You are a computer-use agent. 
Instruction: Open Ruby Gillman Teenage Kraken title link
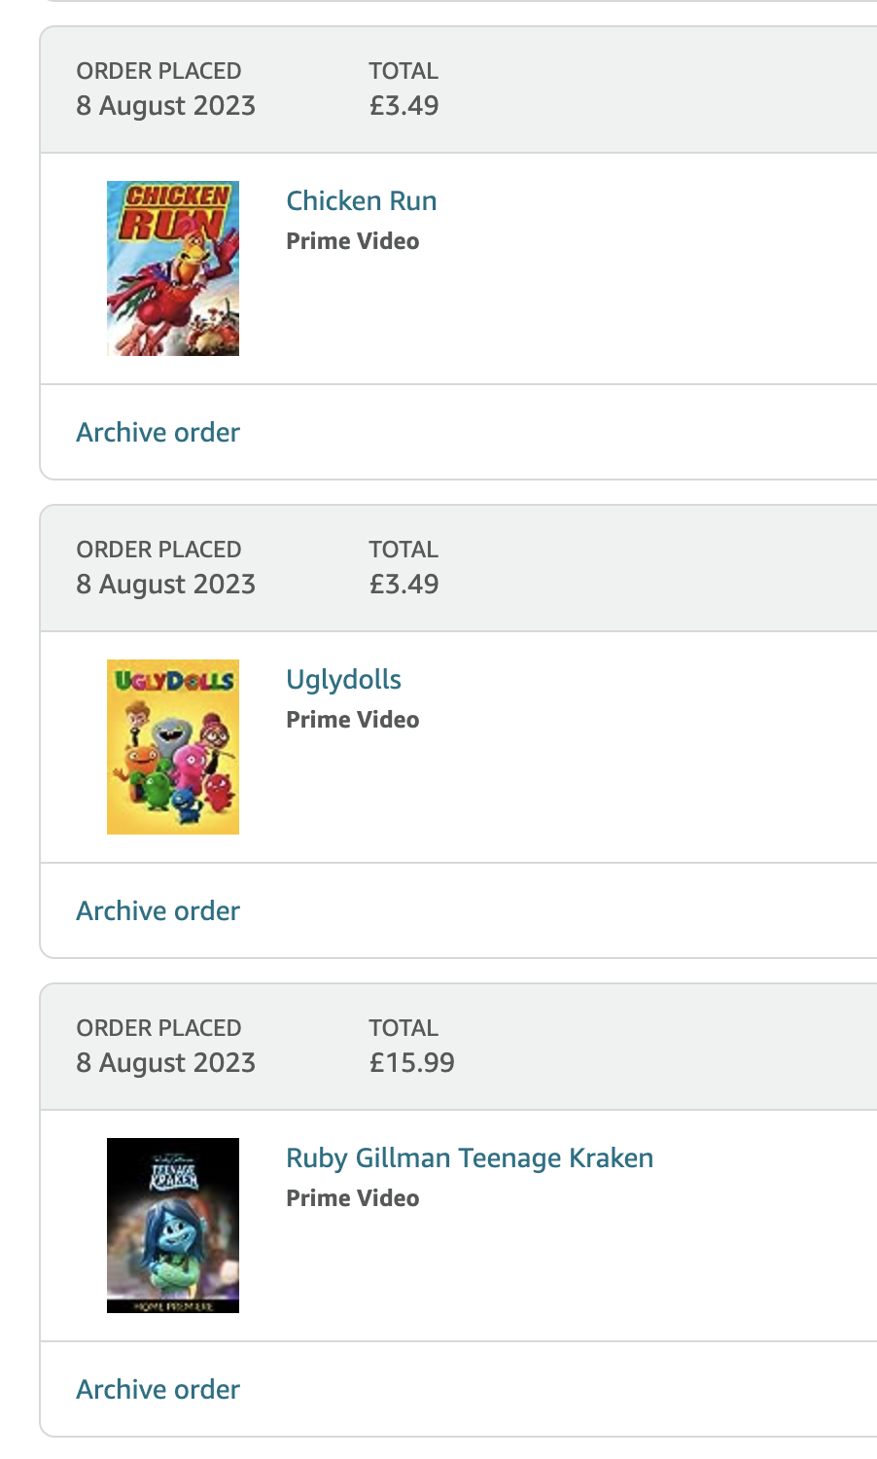pos(470,1158)
